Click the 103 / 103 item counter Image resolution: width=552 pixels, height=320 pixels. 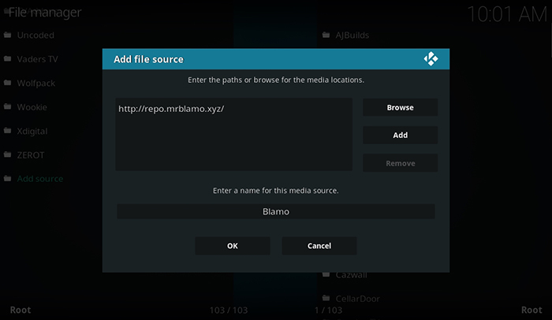[x=229, y=310]
